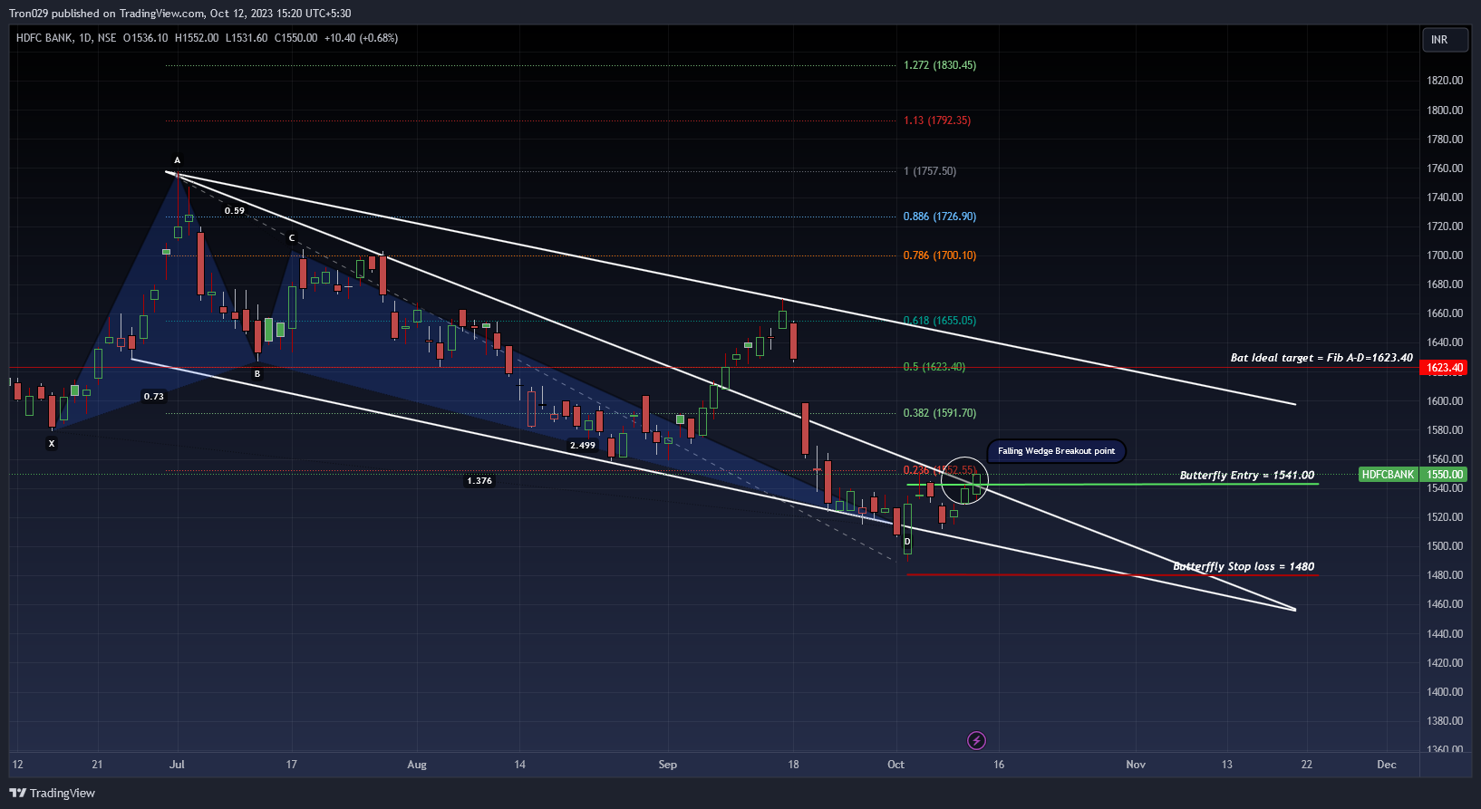1481x809 pixels.
Task: Click the white breakout circle on the chart
Action: pos(963,481)
